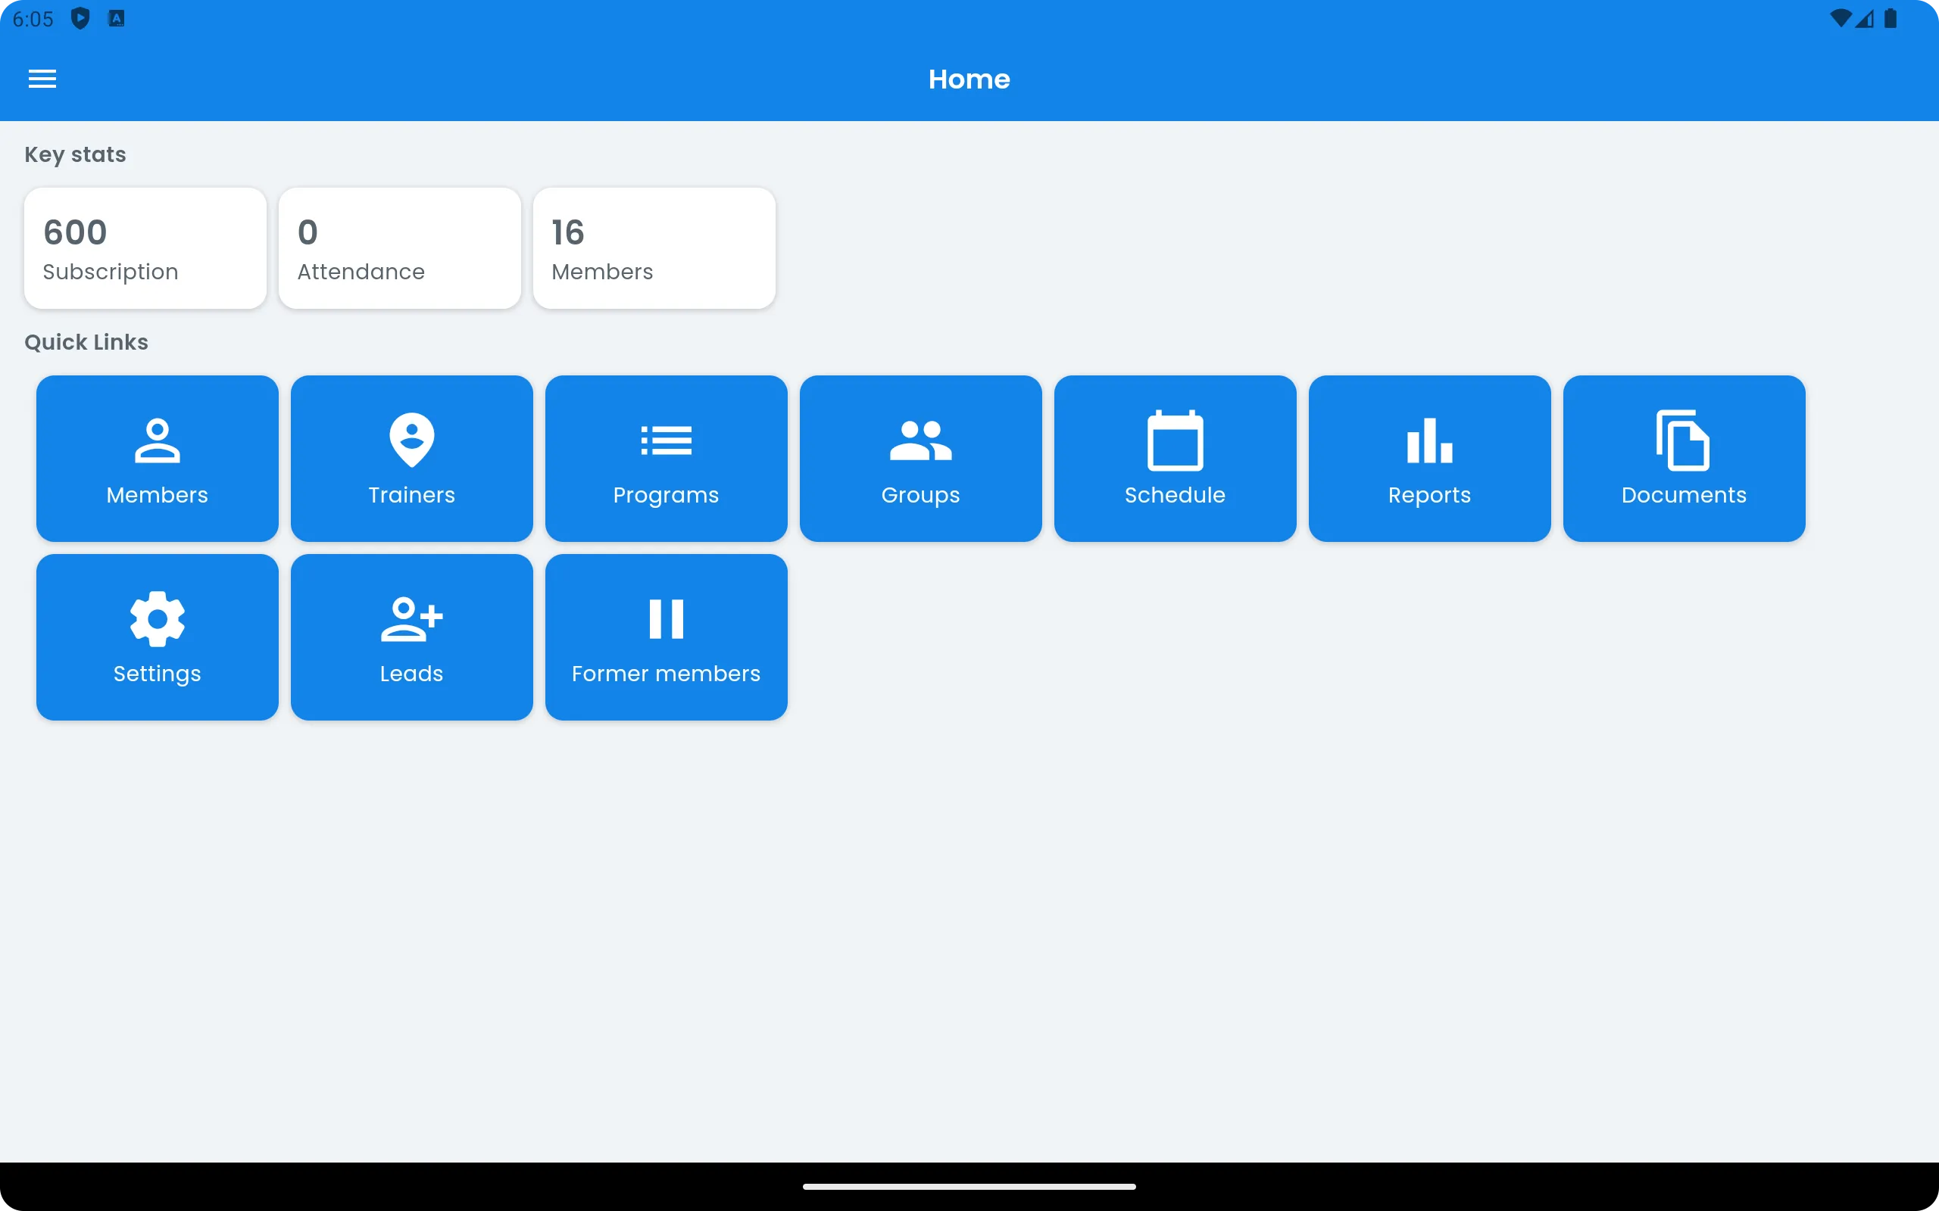Open the Documents quick link tile

1685,458
